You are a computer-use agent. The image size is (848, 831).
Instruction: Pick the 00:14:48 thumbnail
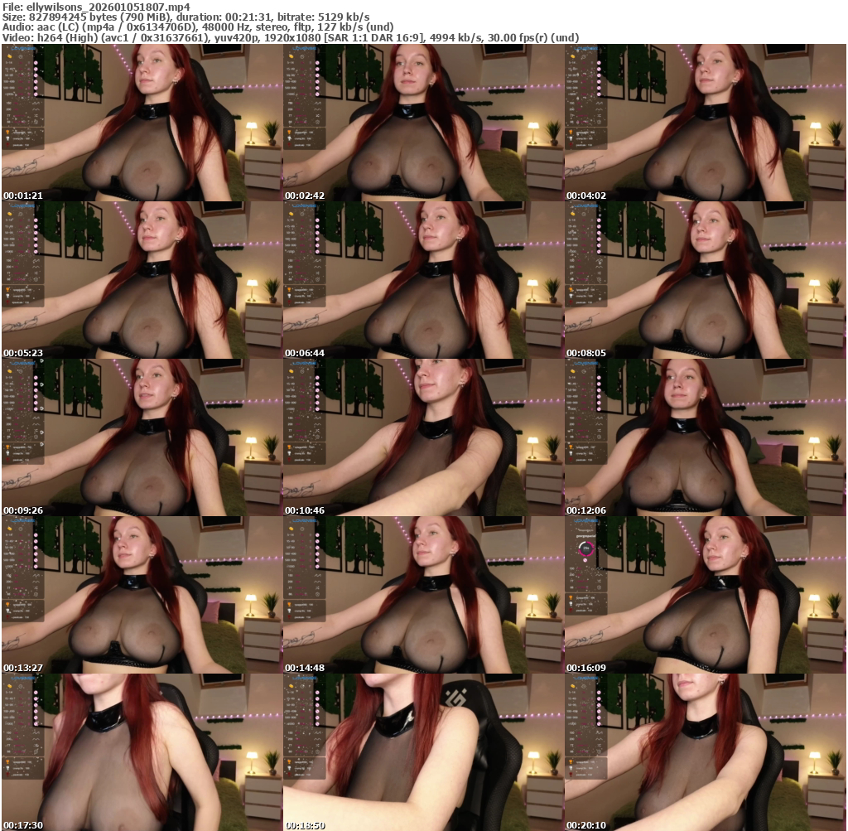pos(423,595)
